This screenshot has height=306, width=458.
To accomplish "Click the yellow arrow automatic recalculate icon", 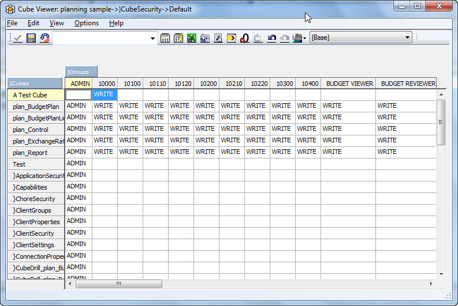I will tap(232, 38).
